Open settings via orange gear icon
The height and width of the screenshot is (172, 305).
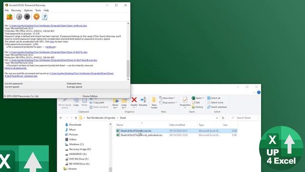tap(36, 17)
